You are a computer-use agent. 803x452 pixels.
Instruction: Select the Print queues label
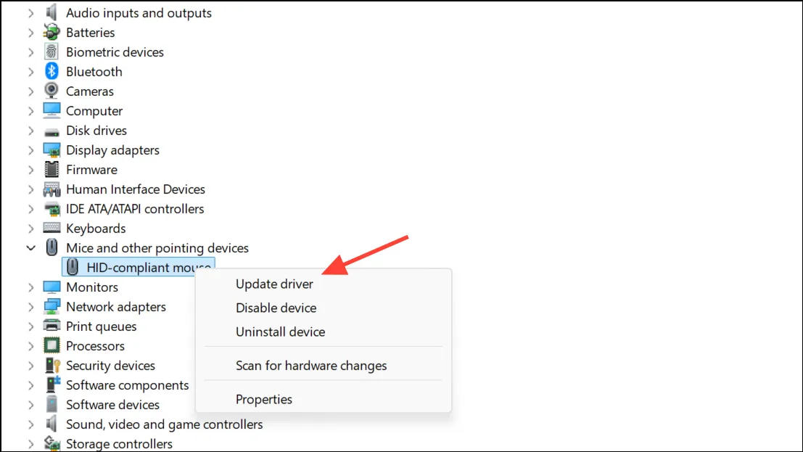point(102,326)
